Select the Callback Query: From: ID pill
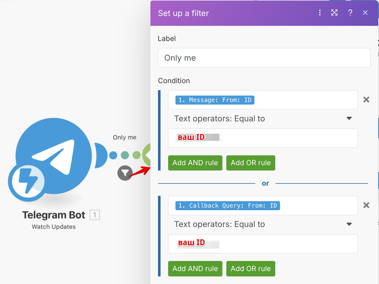This screenshot has height=284, width=379. coord(227,206)
